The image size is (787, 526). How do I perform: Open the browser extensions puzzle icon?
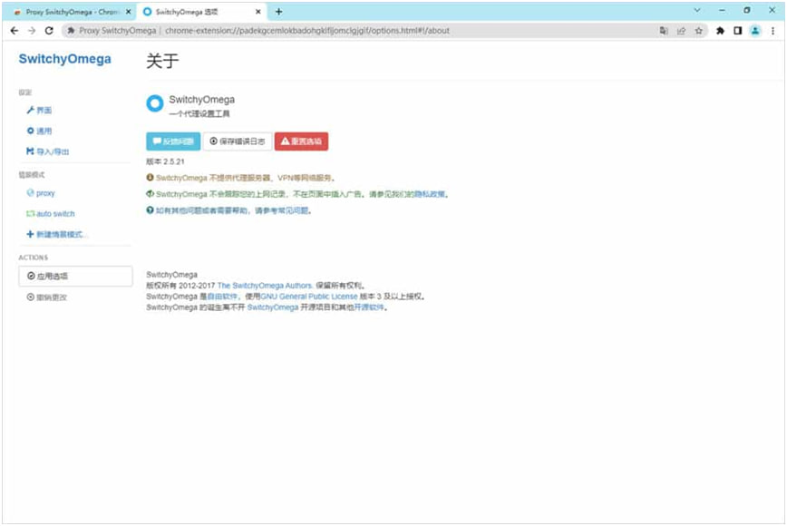point(720,30)
